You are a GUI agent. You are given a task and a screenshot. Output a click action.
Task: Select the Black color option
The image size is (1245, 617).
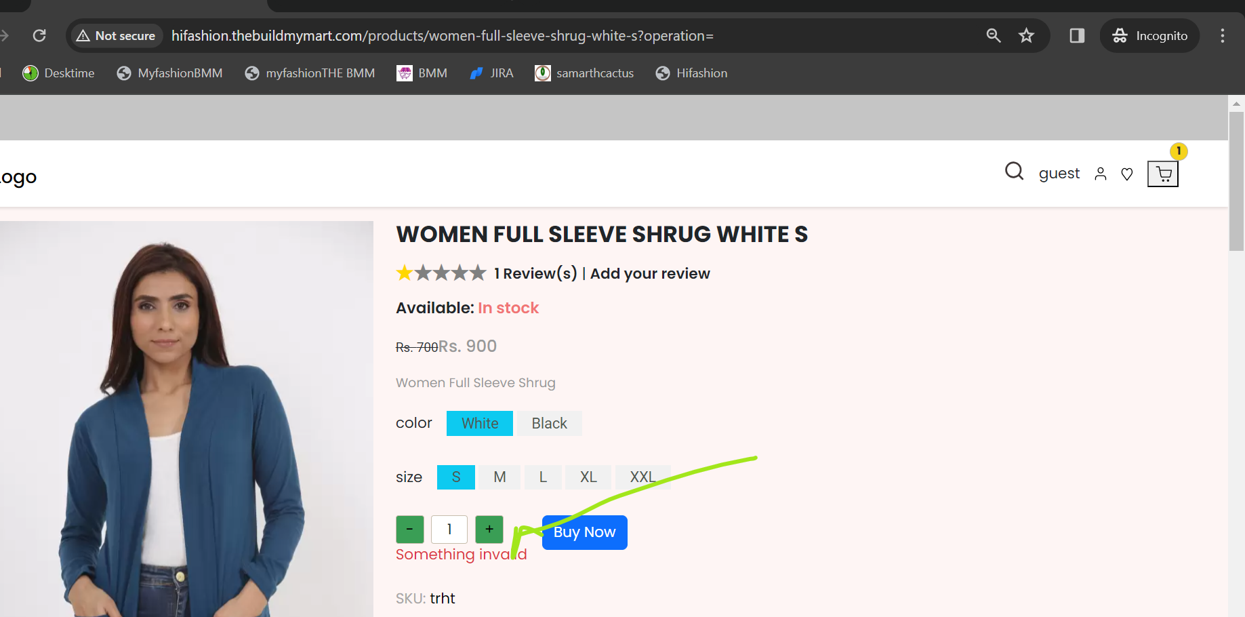(x=549, y=424)
